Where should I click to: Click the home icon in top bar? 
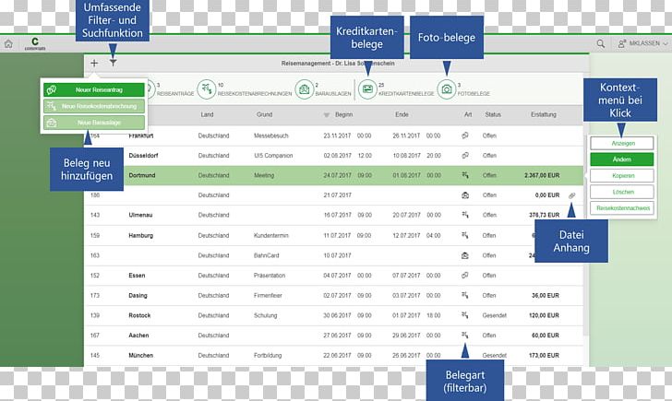(x=8, y=43)
